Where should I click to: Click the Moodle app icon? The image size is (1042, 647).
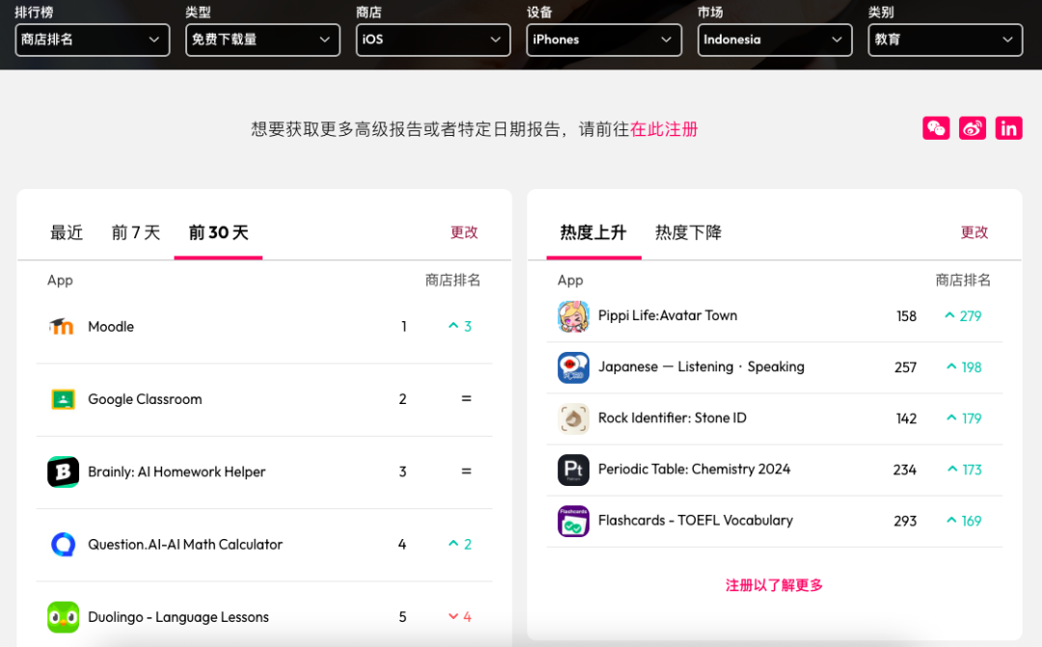[63, 326]
